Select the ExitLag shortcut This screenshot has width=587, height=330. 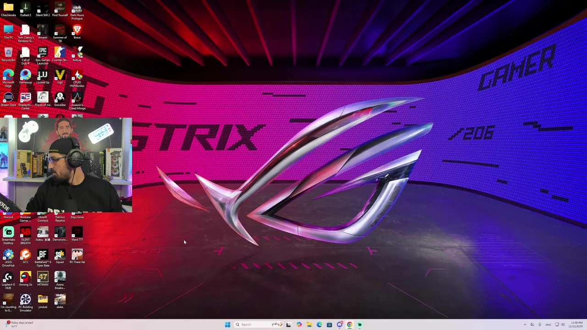point(77,55)
